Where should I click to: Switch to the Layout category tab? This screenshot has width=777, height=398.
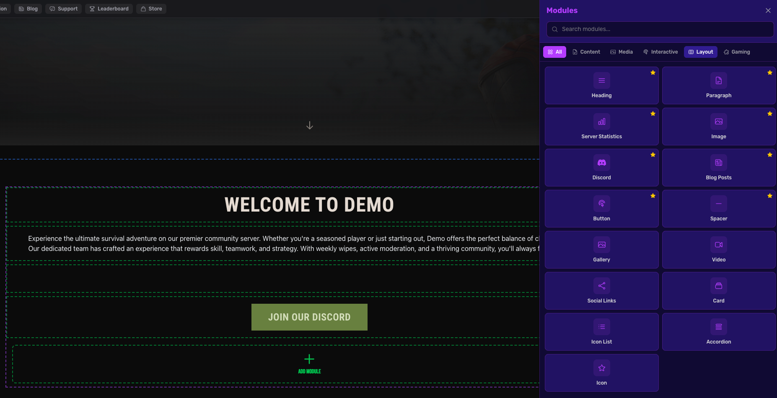[x=700, y=52]
